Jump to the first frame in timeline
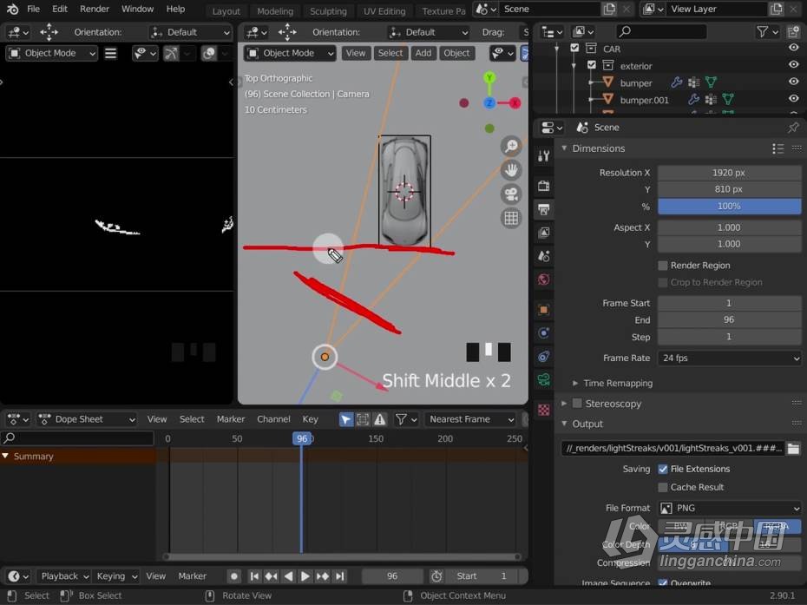807x605 pixels. coord(254,576)
